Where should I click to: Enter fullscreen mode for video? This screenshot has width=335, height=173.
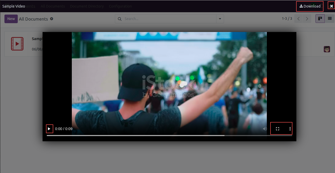tap(278, 129)
